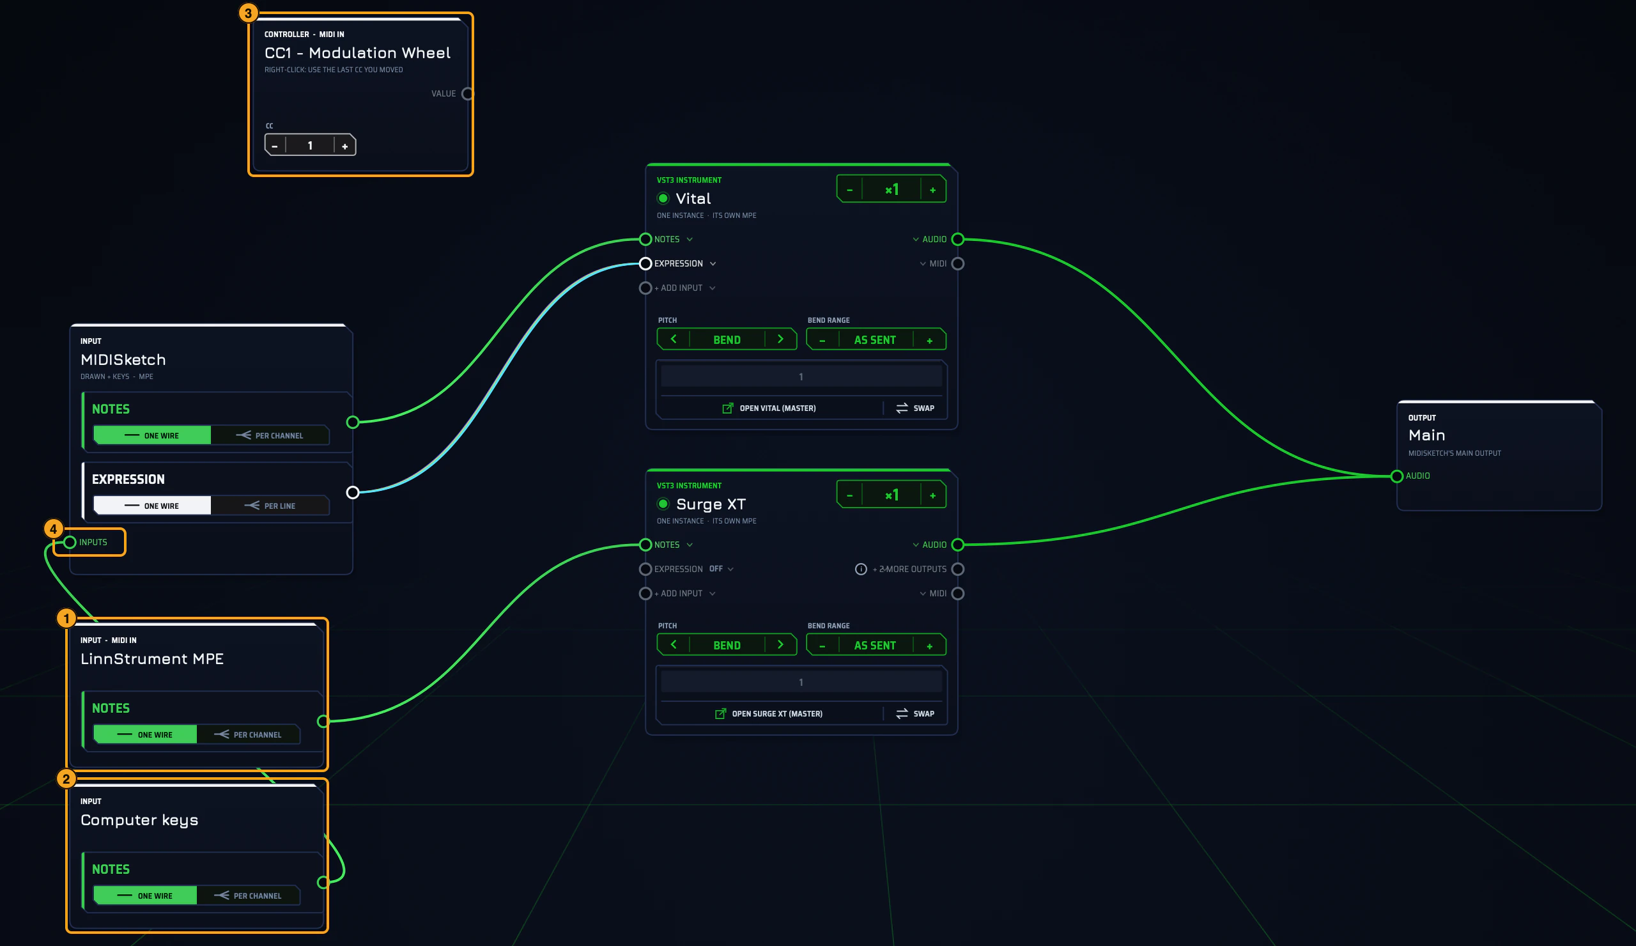Swap the Surge XT instrument

click(x=915, y=713)
